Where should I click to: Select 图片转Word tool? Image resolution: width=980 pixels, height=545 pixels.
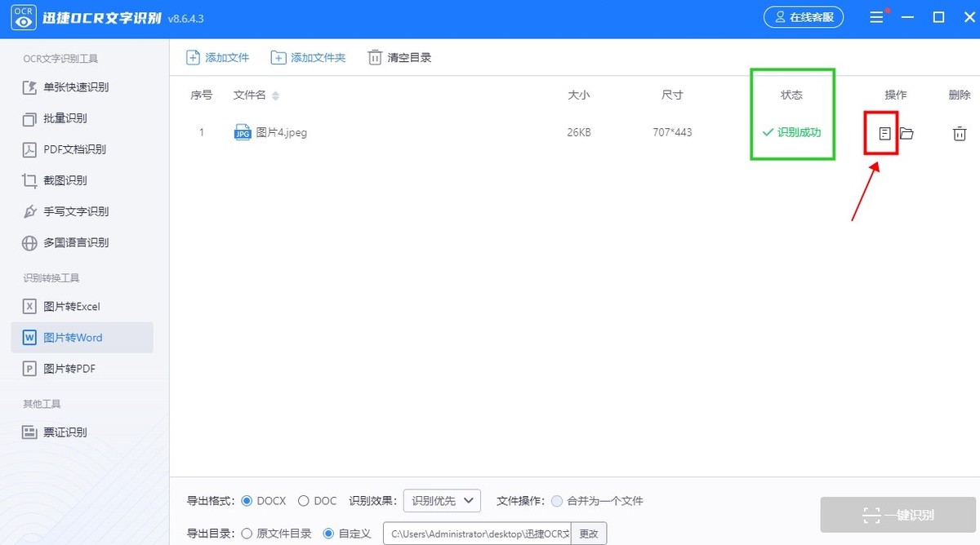tap(82, 338)
